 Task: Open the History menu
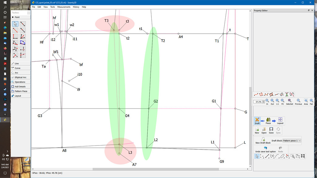tap(76, 6)
